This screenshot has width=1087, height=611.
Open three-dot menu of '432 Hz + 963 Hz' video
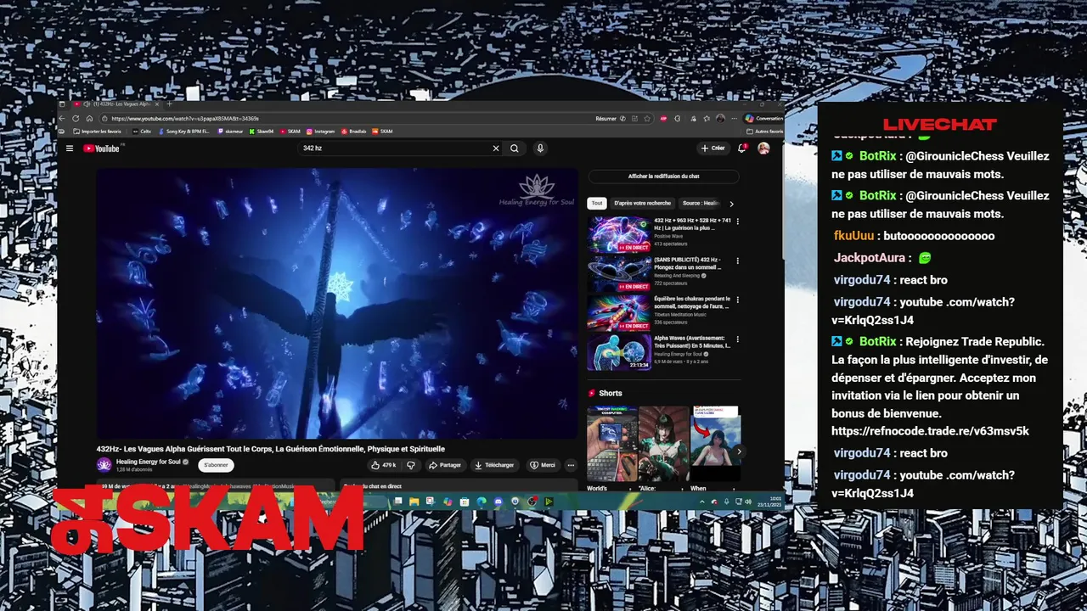[737, 221]
